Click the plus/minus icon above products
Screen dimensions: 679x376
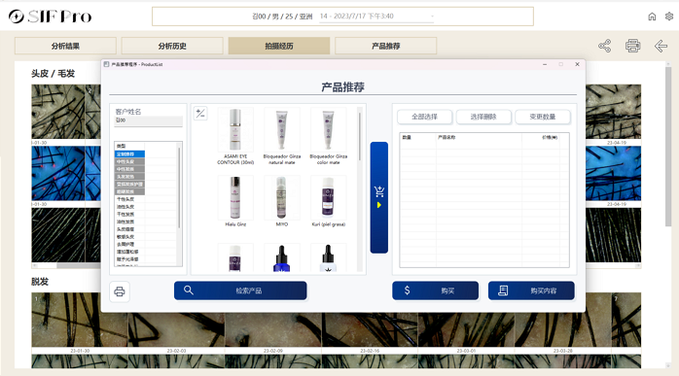click(x=200, y=114)
